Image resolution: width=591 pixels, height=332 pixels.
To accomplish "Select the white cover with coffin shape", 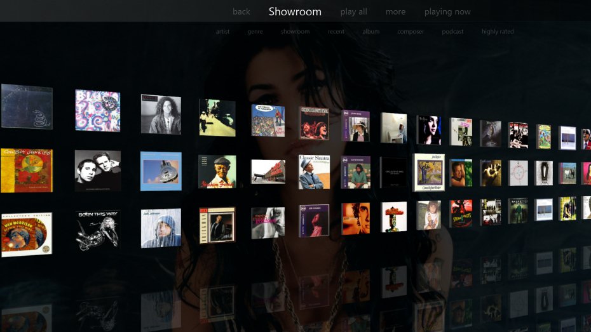I will coord(544,173).
